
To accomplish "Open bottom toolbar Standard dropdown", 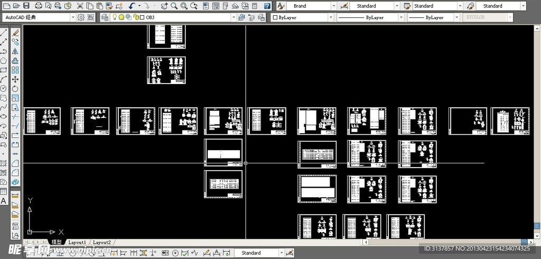I will point(281,253).
